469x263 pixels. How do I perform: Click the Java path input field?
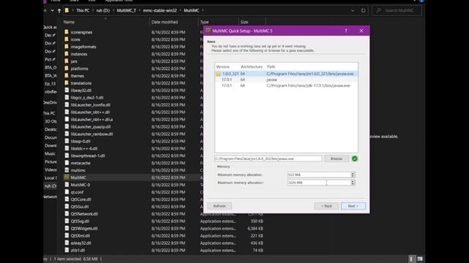click(x=268, y=159)
